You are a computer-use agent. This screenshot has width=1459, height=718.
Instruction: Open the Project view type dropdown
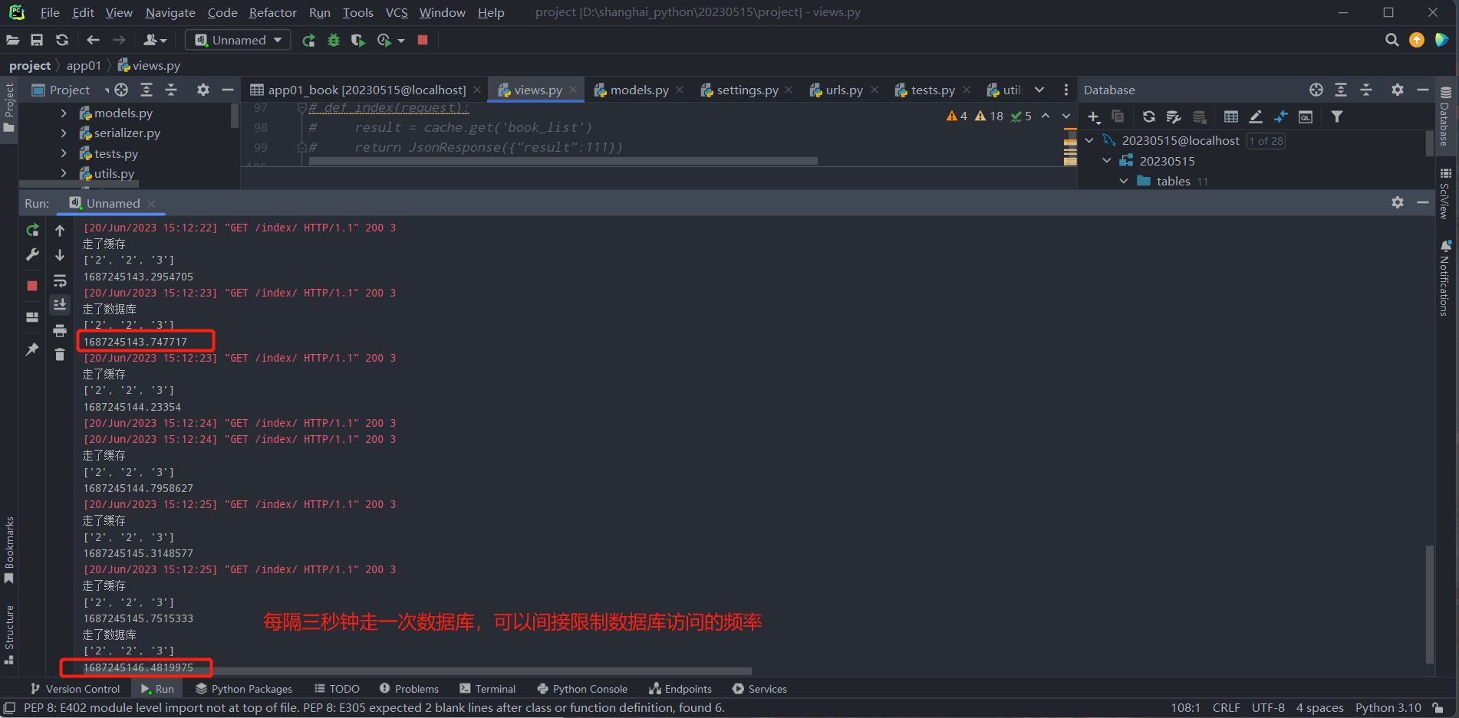pyautogui.click(x=70, y=90)
